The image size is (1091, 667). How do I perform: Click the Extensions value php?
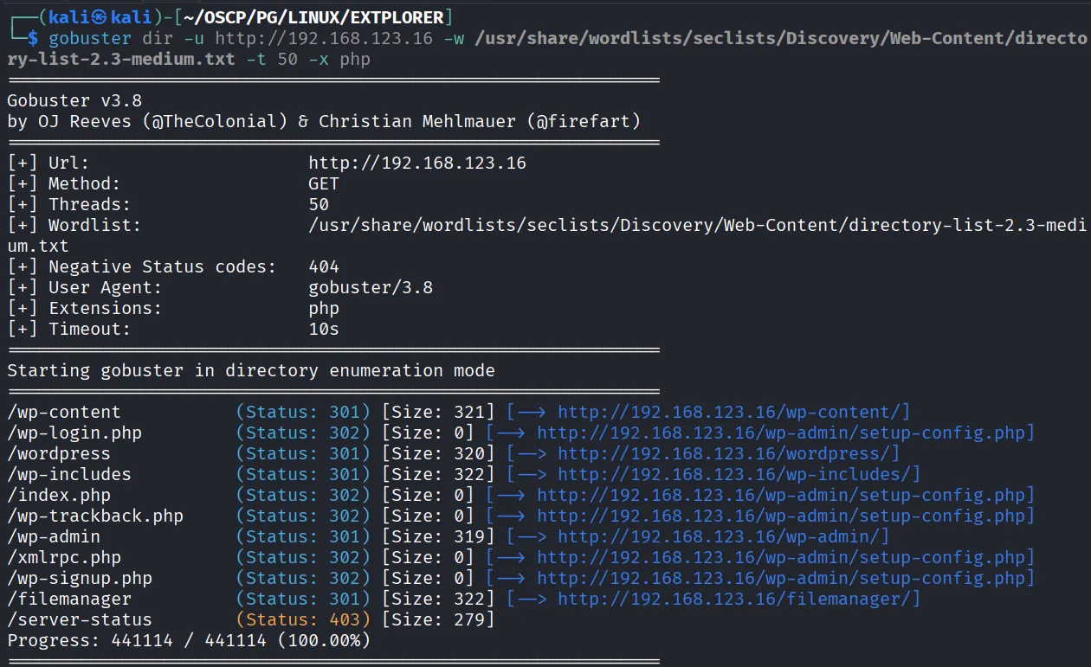pyautogui.click(x=324, y=308)
